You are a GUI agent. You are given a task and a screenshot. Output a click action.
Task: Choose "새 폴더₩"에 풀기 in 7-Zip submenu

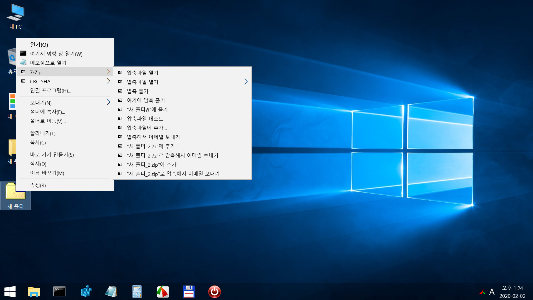pos(182,109)
